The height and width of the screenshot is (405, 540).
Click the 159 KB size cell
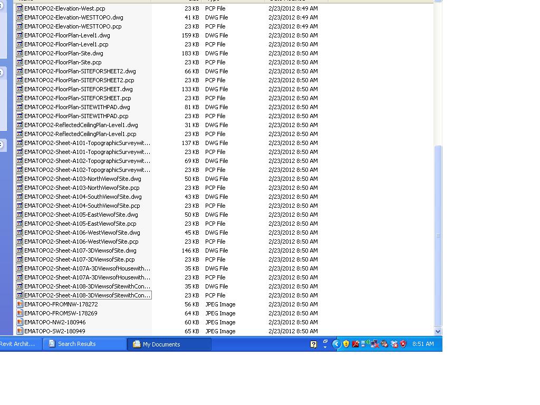(x=190, y=35)
